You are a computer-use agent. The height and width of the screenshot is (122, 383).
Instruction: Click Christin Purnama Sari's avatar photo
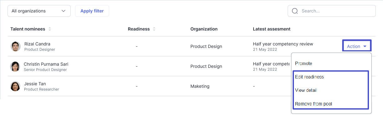tap(15, 66)
